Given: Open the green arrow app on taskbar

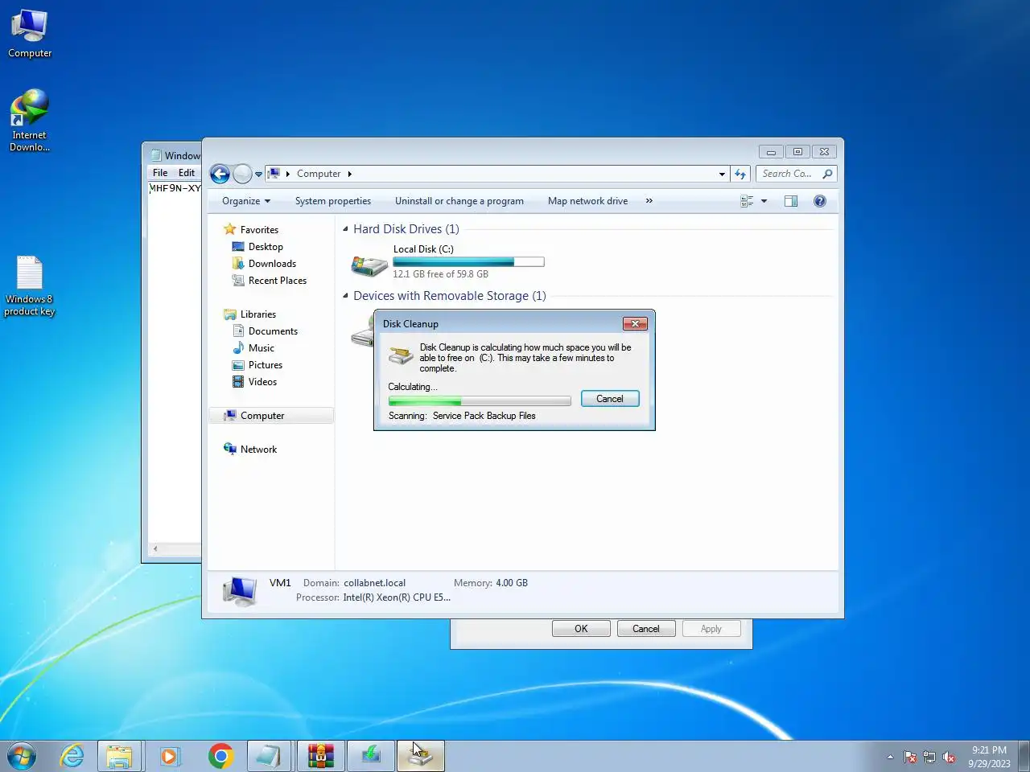Looking at the screenshot, I should [370, 757].
